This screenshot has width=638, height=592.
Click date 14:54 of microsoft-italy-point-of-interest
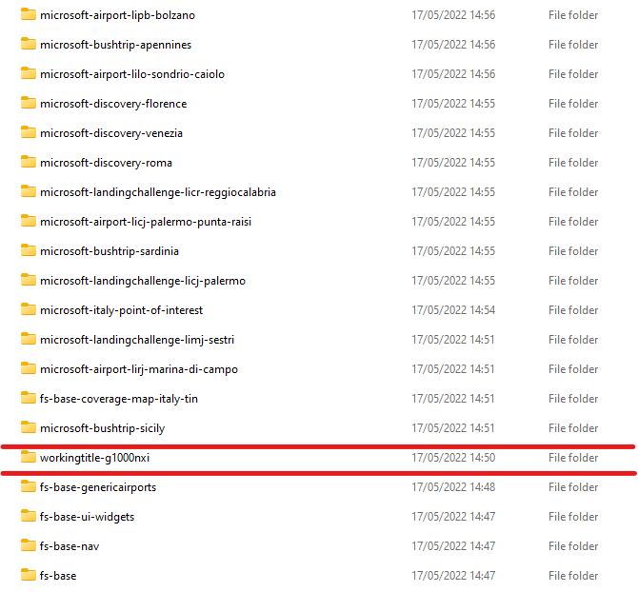pyautogui.click(x=453, y=310)
